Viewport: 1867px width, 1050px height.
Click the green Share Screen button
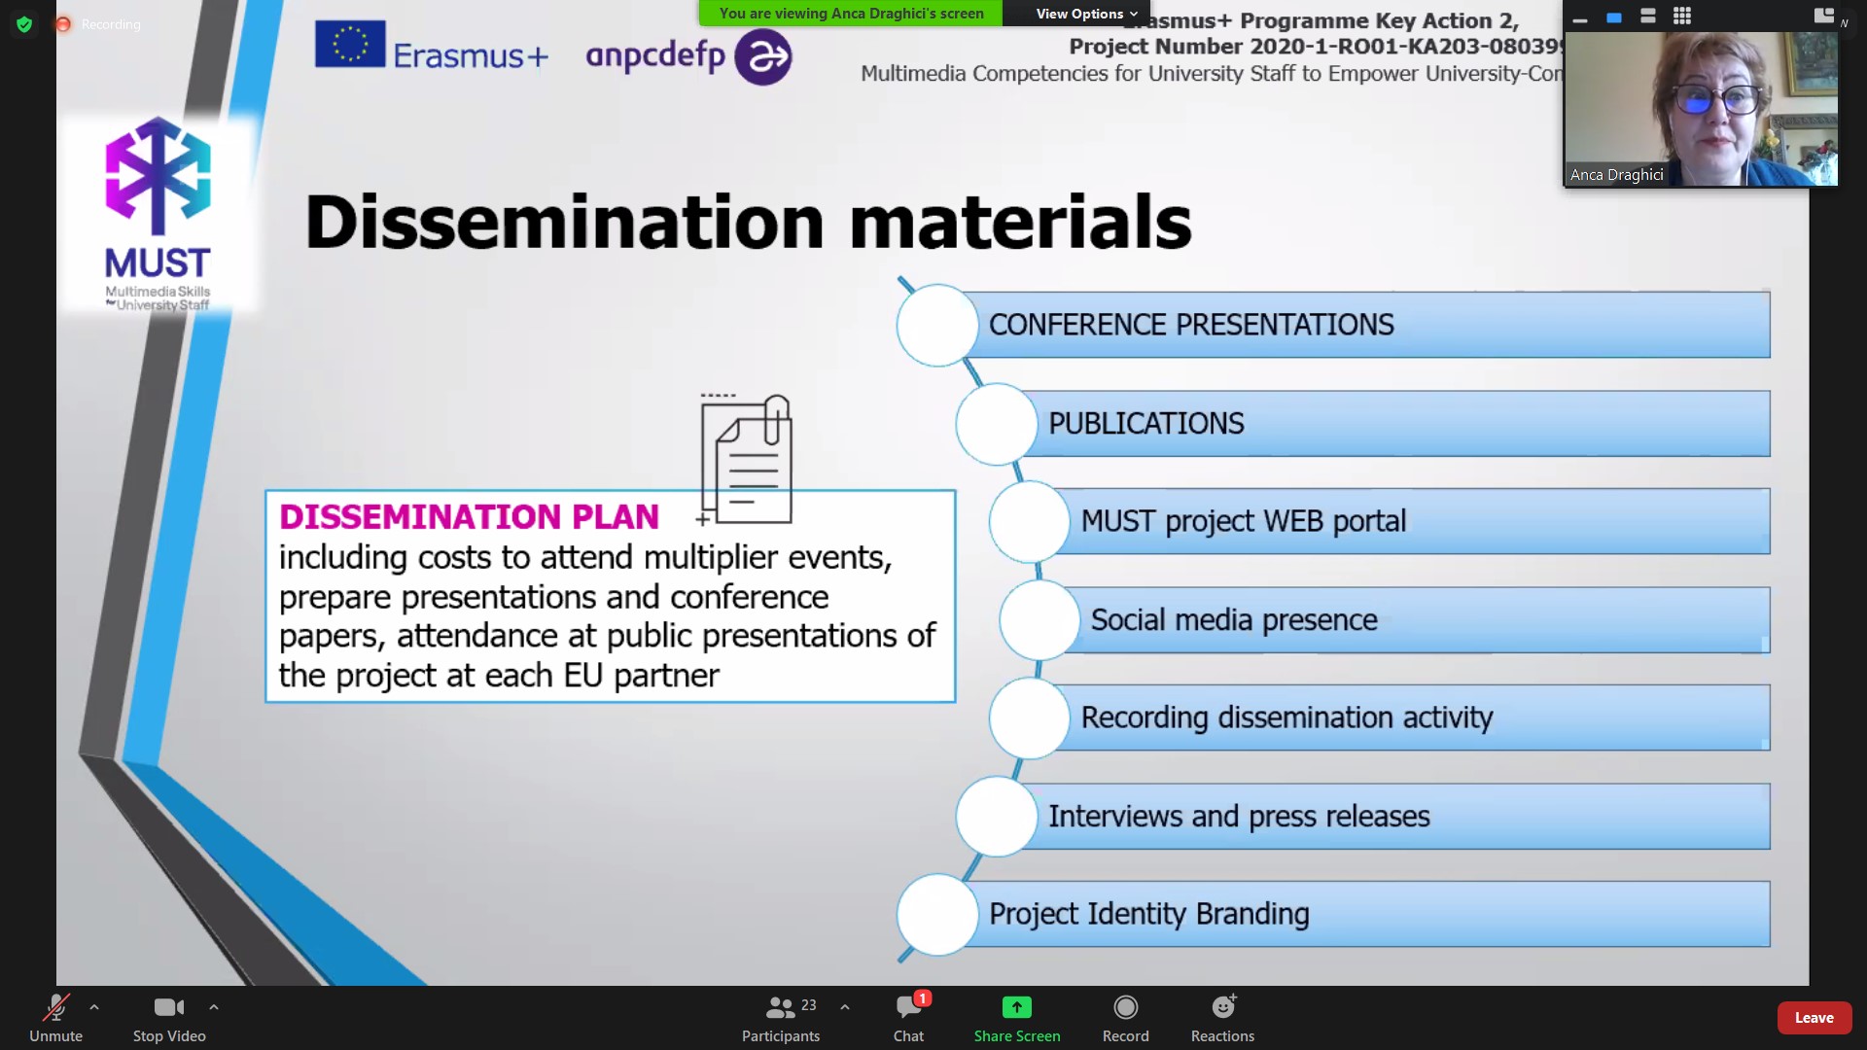click(x=1016, y=1017)
